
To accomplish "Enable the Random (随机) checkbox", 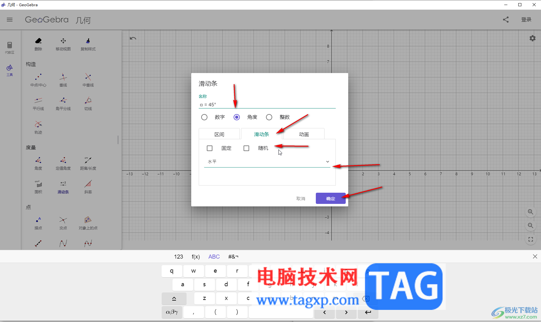I will [x=246, y=148].
